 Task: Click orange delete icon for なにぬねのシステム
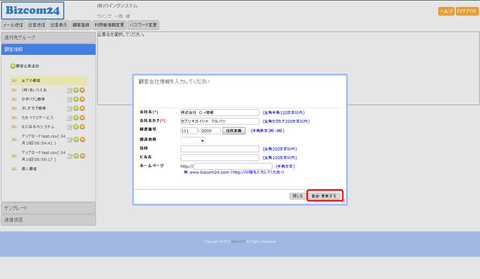point(82,127)
